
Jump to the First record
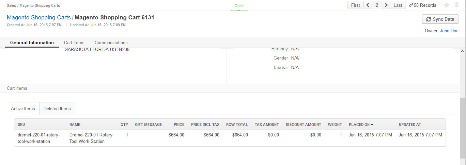click(x=356, y=5)
